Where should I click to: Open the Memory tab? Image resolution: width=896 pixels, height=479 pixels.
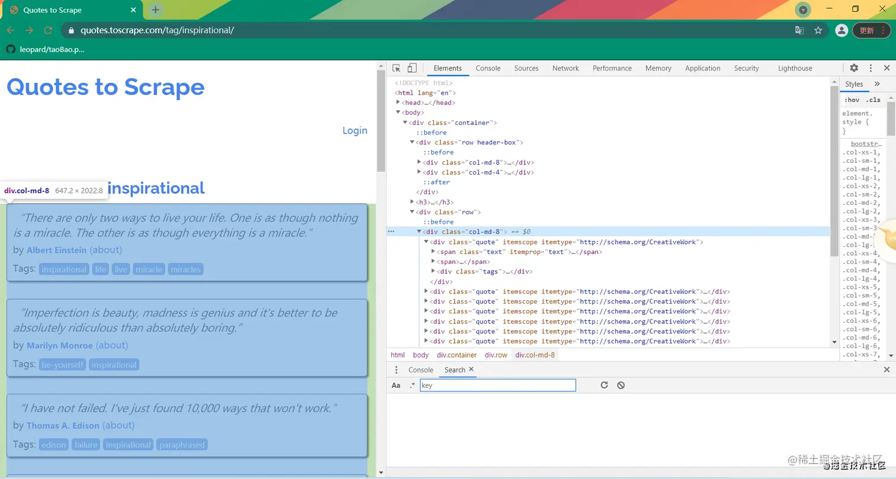(x=658, y=68)
